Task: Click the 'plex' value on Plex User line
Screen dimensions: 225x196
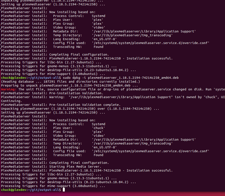Action: [x=98, y=20]
